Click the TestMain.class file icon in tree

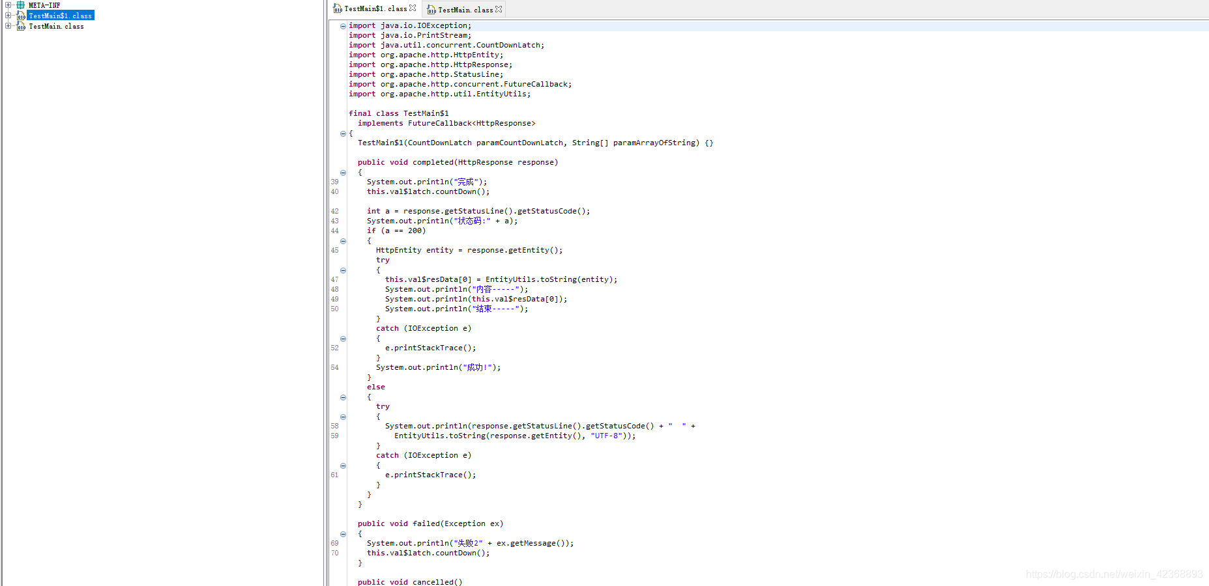pyautogui.click(x=21, y=26)
